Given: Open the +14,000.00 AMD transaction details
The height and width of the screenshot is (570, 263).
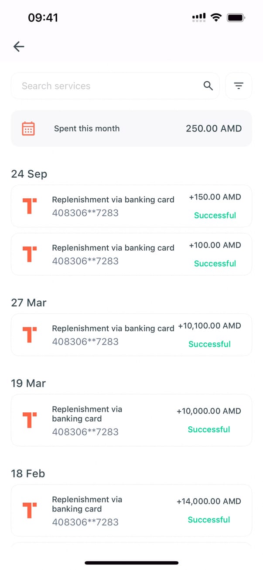Looking at the screenshot, I should 131,510.
